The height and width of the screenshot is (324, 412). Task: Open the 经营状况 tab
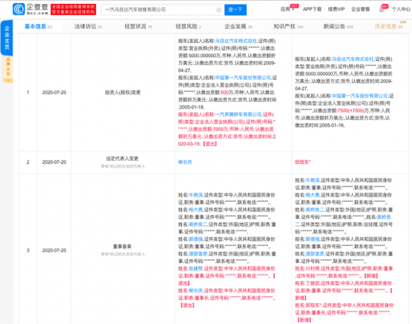click(x=138, y=26)
